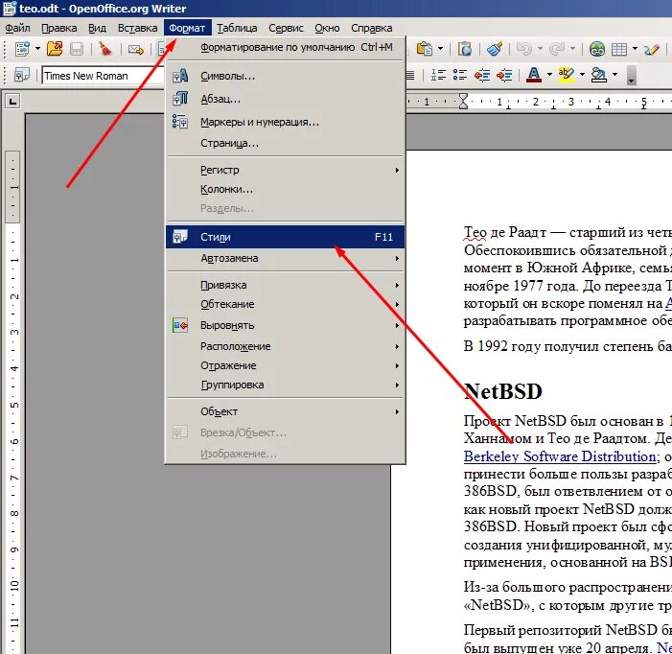The image size is (672, 654).
Task: Click the clipboard icon left of Format Paintbrush
Action: point(465,49)
